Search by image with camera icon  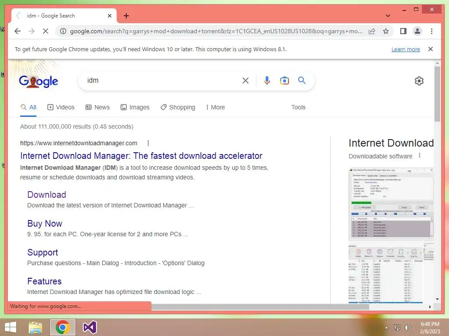(284, 80)
